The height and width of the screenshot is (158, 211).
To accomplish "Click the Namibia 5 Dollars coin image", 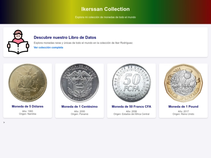I will click(28, 83).
